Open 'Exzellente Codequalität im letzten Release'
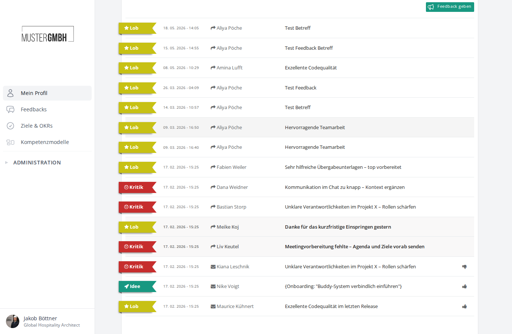The width and height of the screenshot is (512, 334). [x=331, y=307]
